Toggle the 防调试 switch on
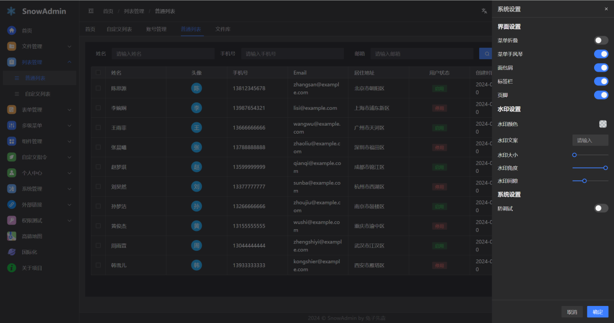The width and height of the screenshot is (614, 323). (x=601, y=209)
